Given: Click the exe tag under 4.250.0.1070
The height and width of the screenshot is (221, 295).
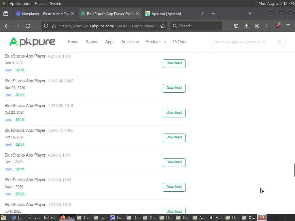Looking at the screenshot, I should 8,70.
